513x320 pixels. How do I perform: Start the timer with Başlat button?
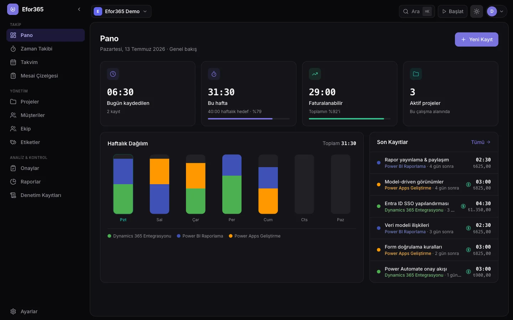[x=452, y=11]
